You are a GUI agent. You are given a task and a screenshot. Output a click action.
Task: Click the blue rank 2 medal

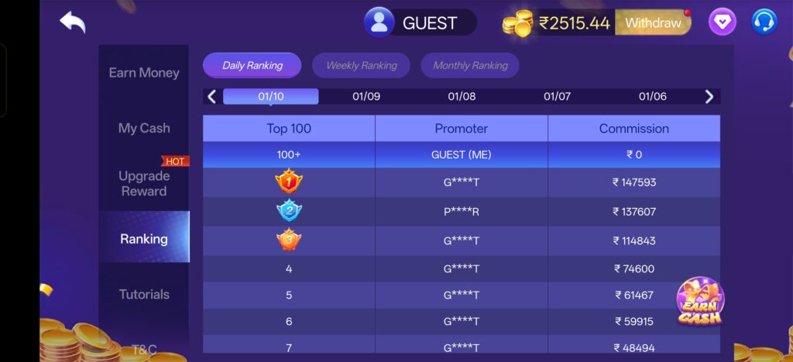(x=289, y=211)
